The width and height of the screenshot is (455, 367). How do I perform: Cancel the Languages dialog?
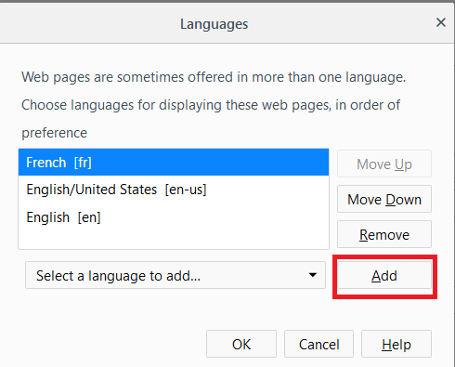pos(318,344)
